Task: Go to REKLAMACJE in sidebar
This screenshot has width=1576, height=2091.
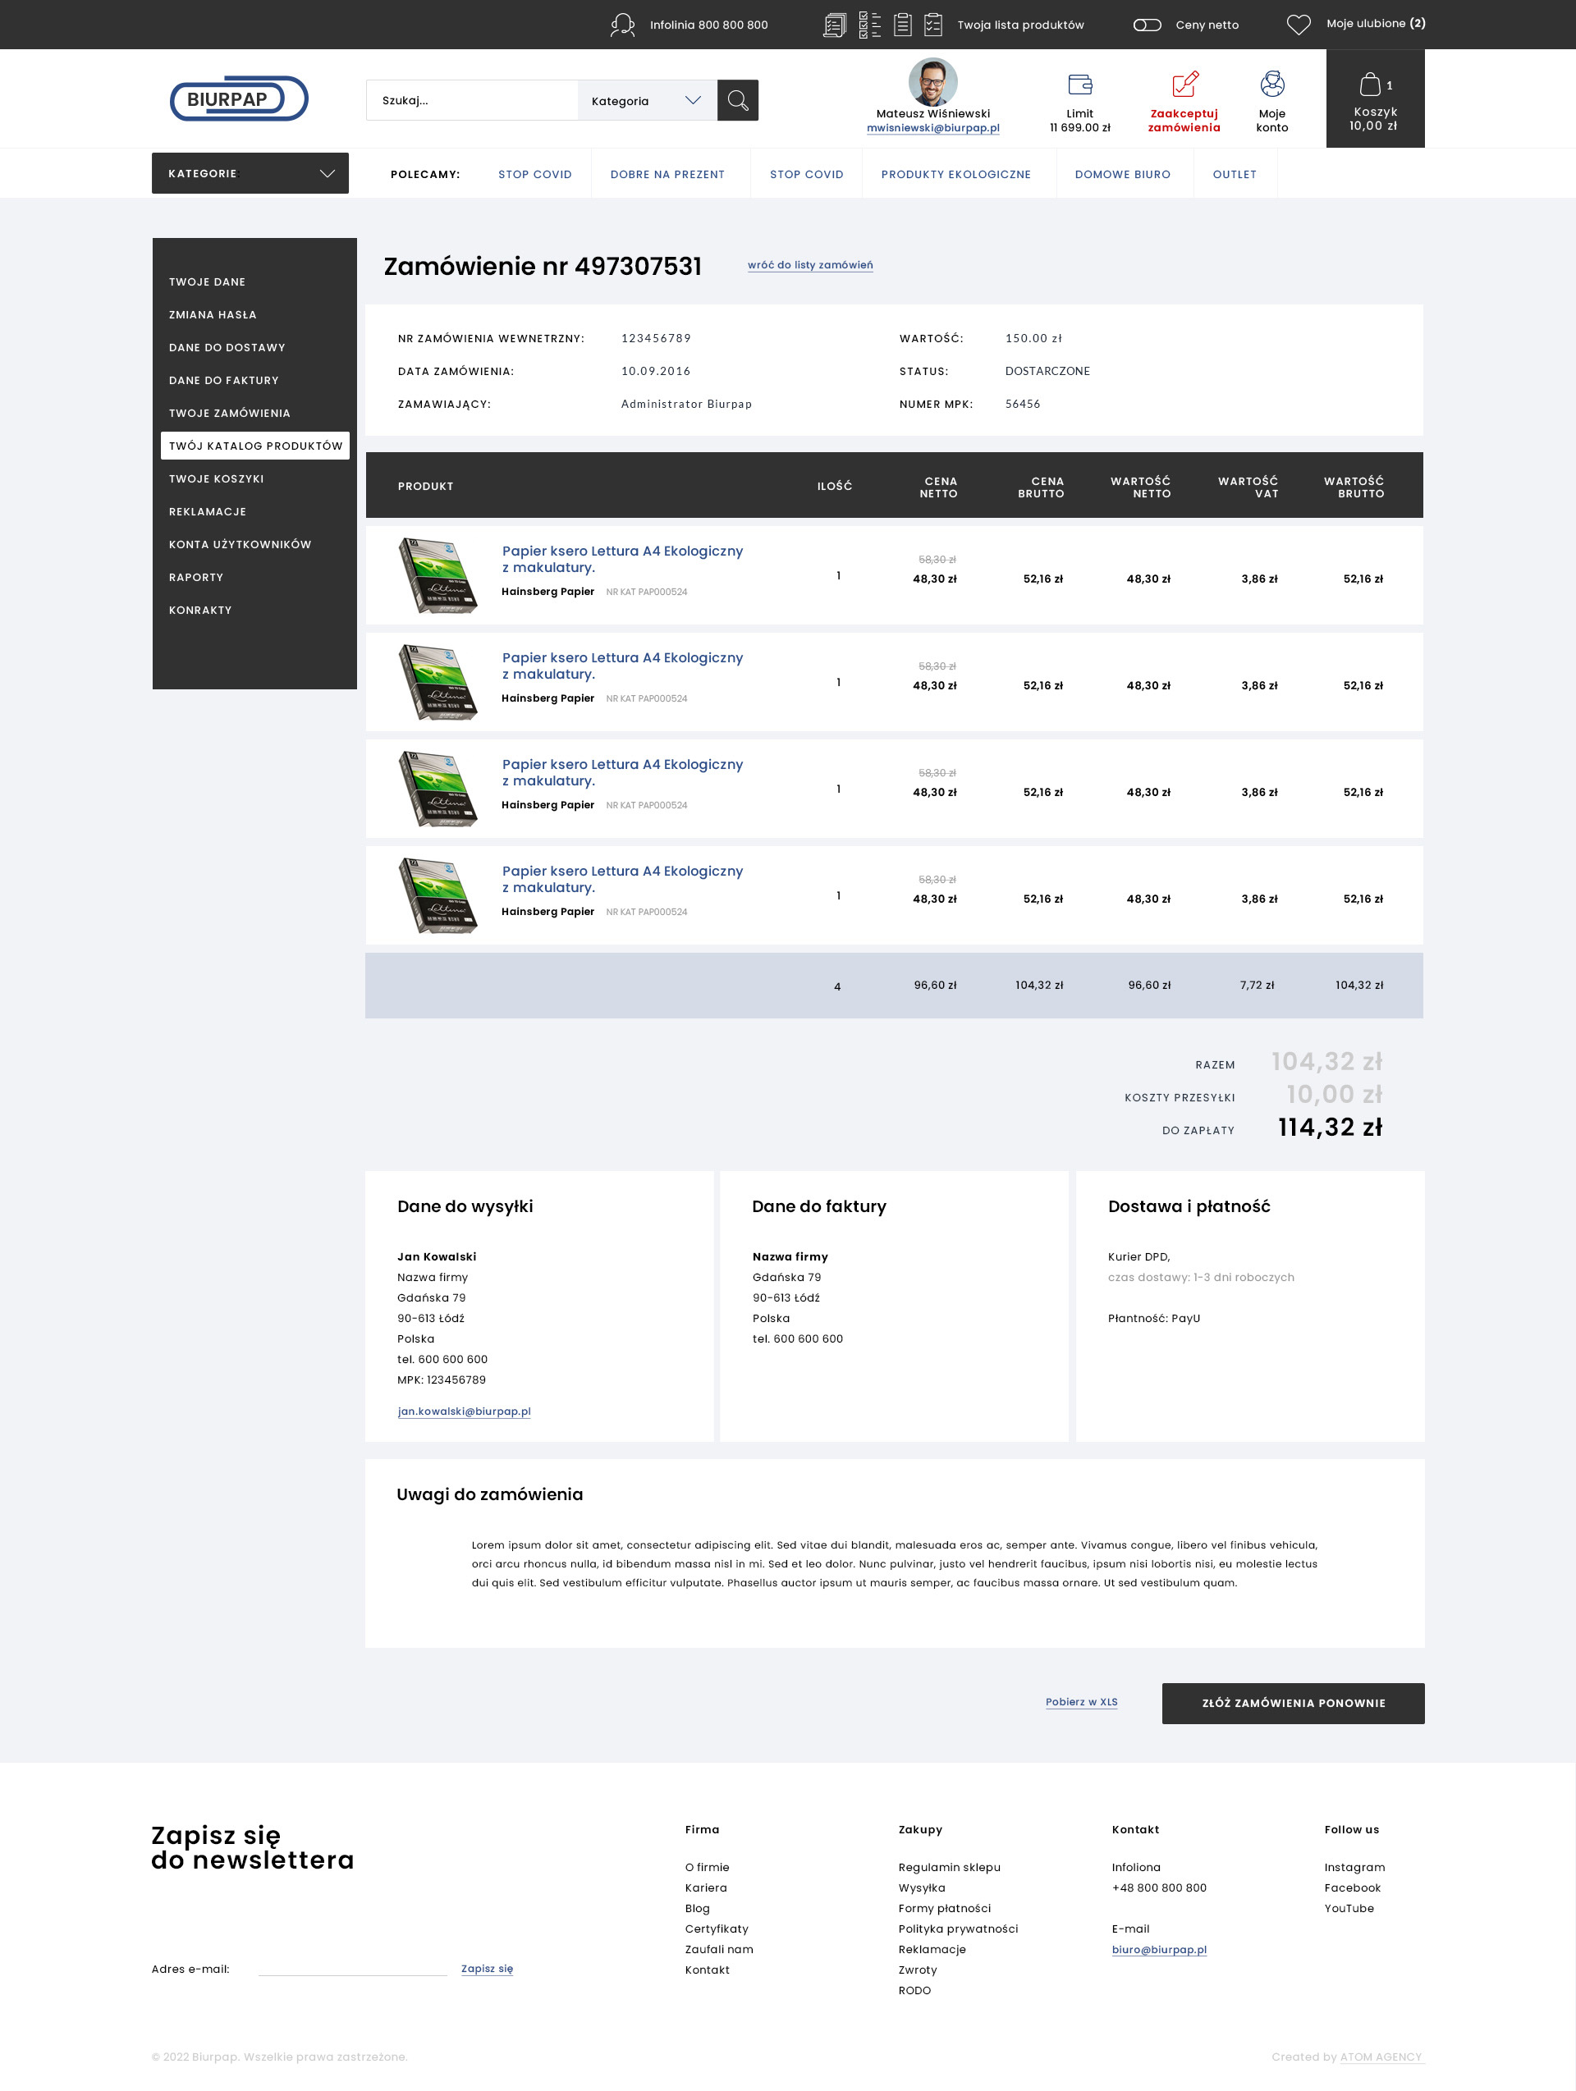Action: [x=207, y=511]
